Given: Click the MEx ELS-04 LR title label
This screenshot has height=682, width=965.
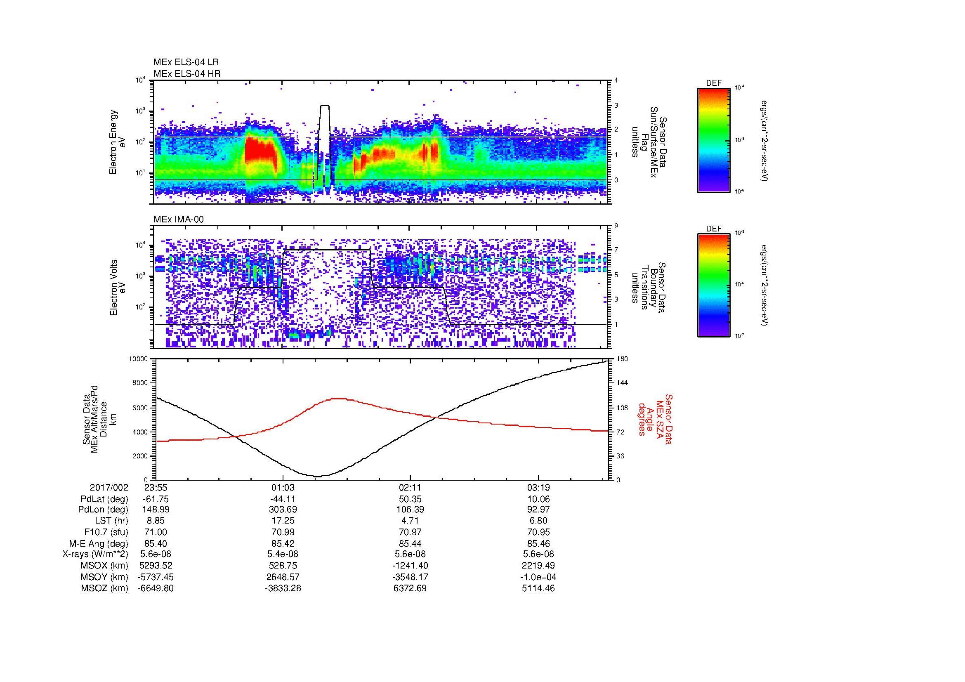Looking at the screenshot, I should pos(186,62).
